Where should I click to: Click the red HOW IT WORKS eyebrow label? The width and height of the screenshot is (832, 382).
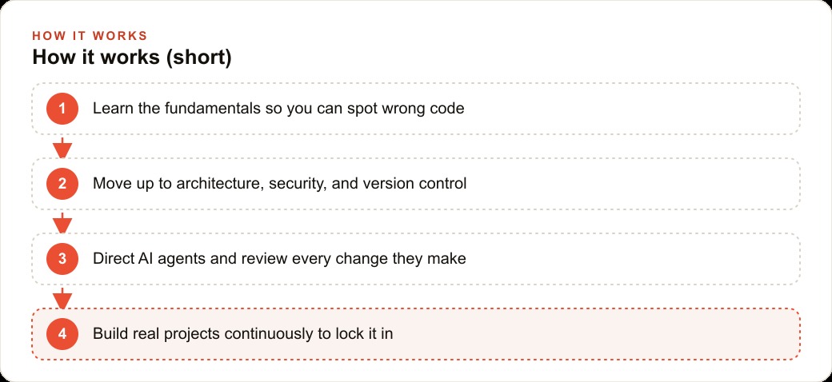click(x=90, y=36)
